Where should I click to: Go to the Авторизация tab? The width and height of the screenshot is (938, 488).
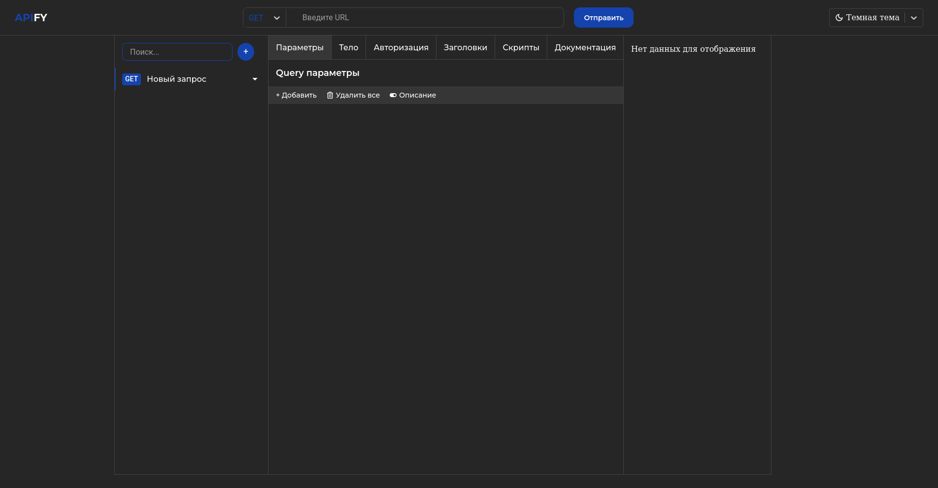pos(401,48)
